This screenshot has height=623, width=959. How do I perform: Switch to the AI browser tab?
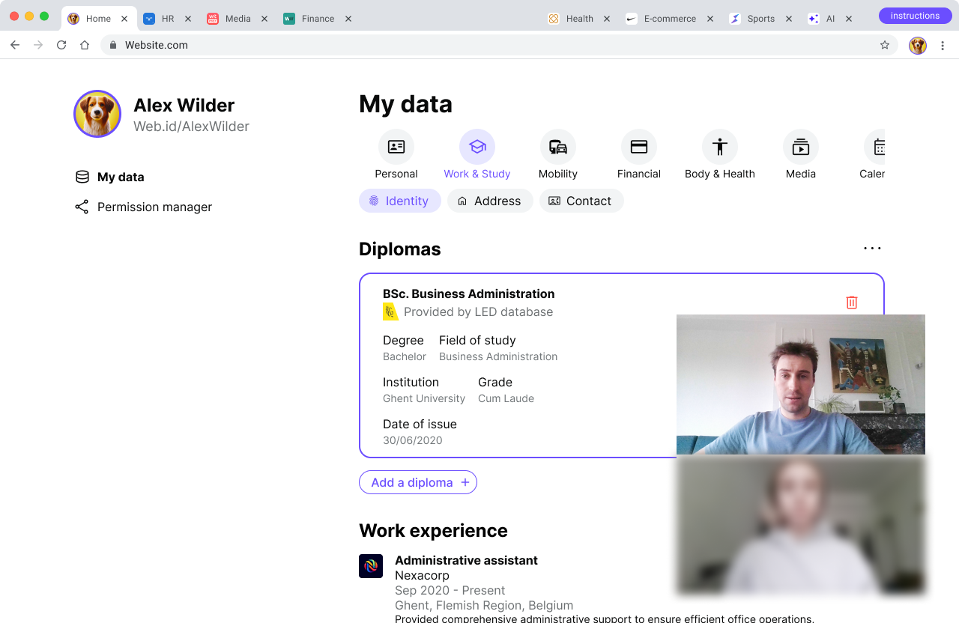tap(830, 19)
